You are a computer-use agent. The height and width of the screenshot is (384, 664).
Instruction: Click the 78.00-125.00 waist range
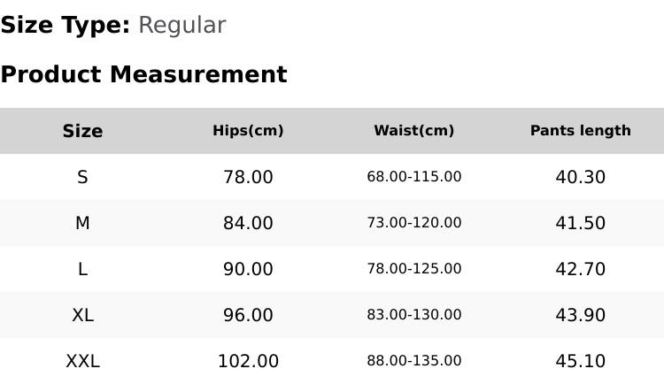[x=414, y=269]
